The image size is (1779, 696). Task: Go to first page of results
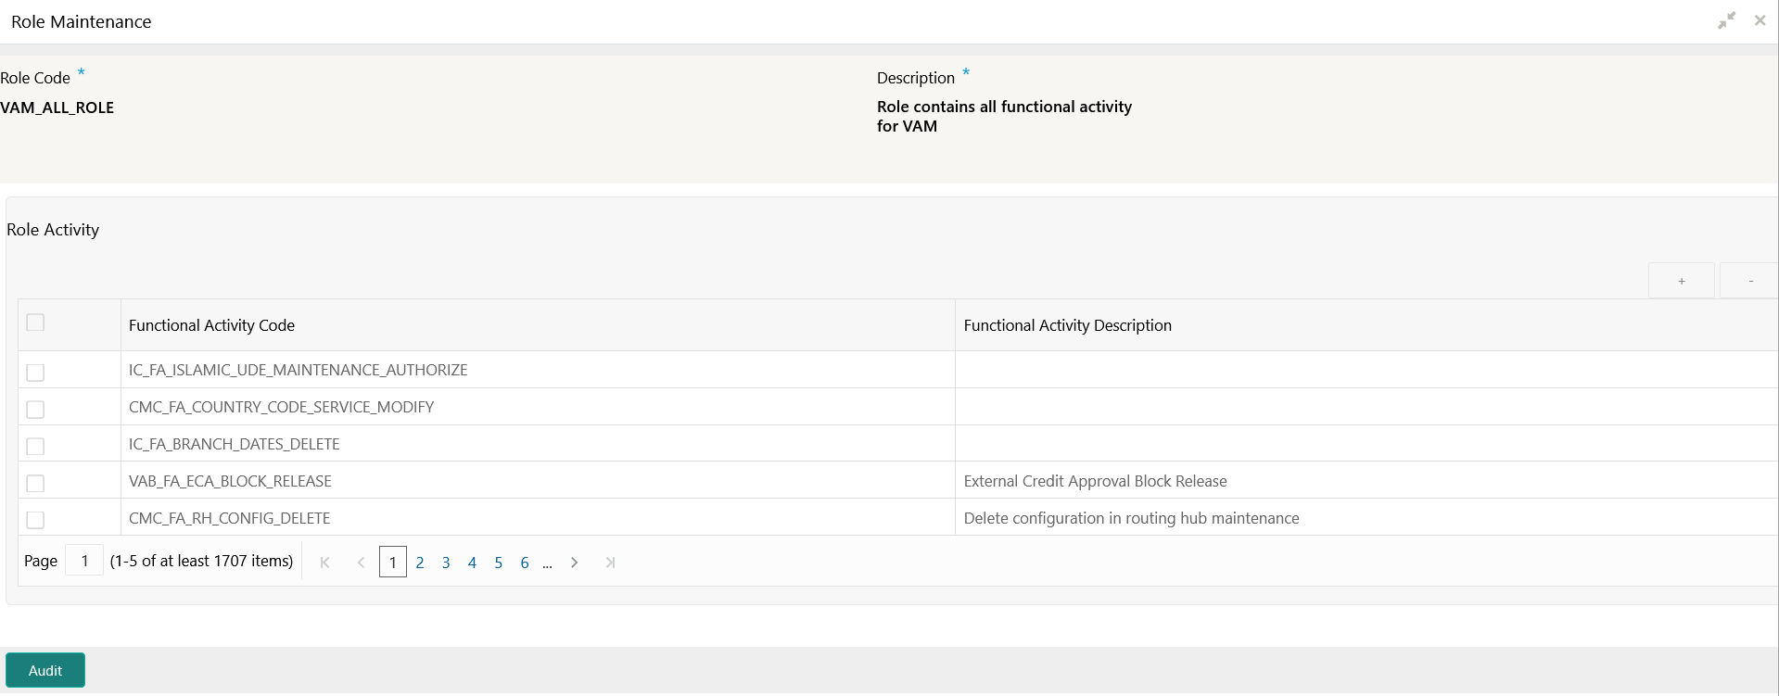pyautogui.click(x=324, y=563)
